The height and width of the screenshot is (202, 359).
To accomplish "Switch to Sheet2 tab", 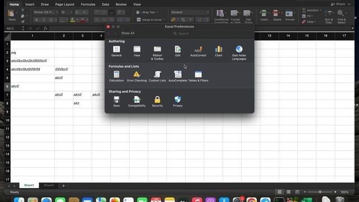I will 49,185.
